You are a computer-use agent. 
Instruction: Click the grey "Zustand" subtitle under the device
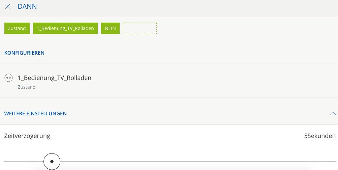tap(27, 87)
